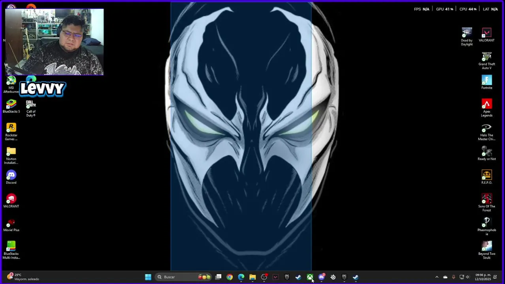Open the BlueStacks Multi-Instance desktop shortcut
This screenshot has width=505, height=284.
11,250
